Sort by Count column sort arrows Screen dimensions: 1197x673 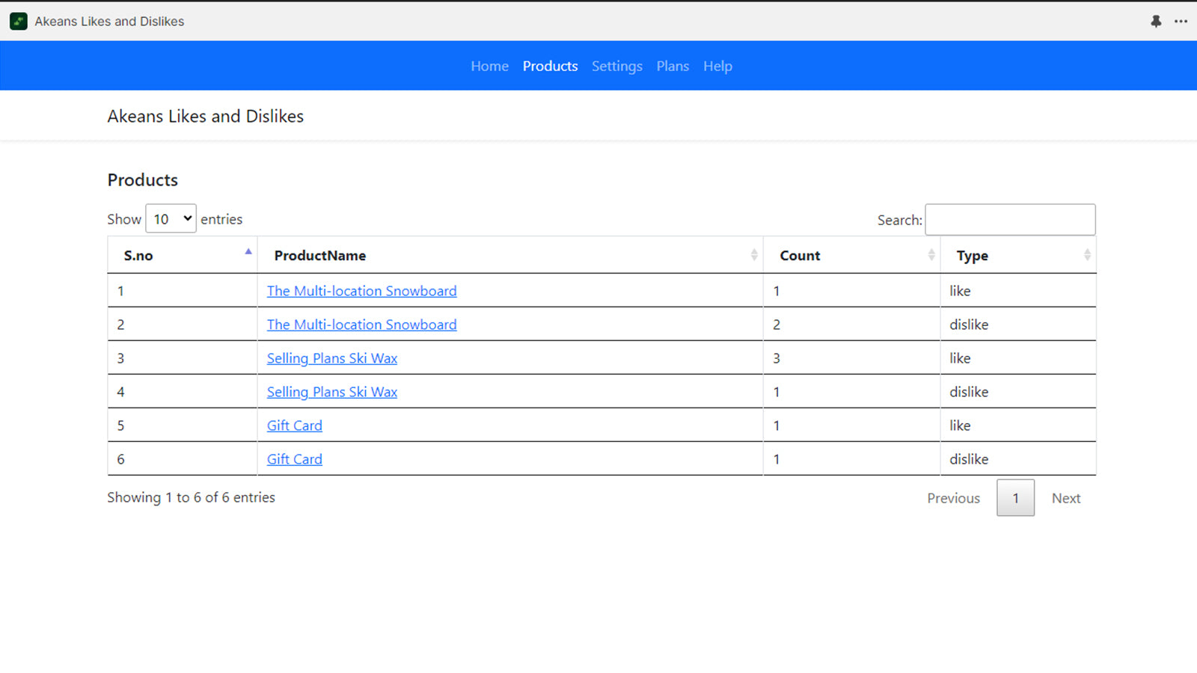[x=931, y=255]
